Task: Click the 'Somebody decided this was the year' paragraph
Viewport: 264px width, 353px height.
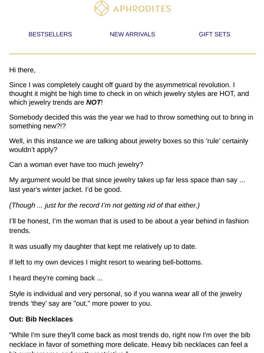Action: 131,122
